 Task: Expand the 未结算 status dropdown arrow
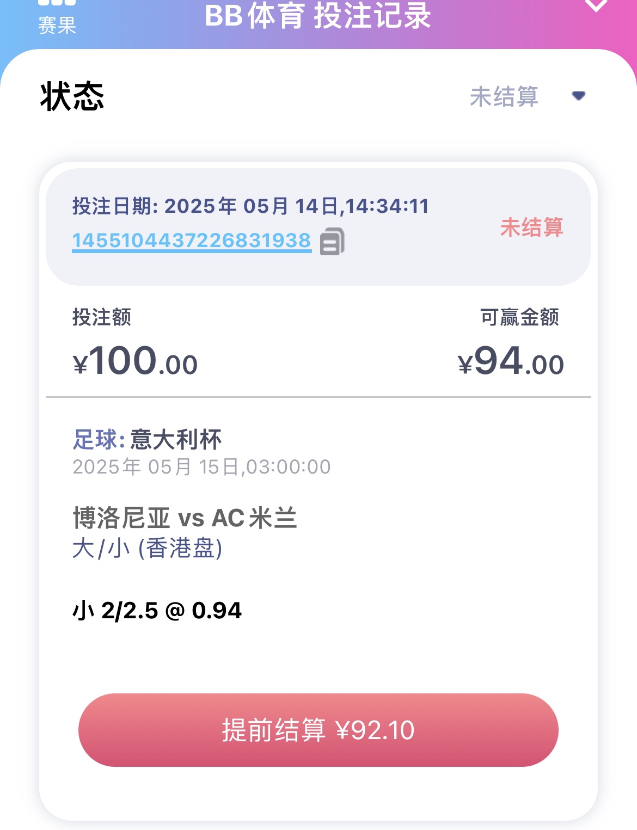pos(578,96)
